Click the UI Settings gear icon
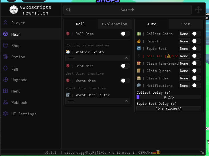The image size is (209, 156). (5, 114)
